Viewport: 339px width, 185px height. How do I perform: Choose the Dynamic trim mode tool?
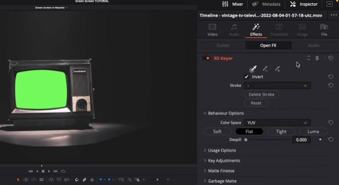(34, 179)
